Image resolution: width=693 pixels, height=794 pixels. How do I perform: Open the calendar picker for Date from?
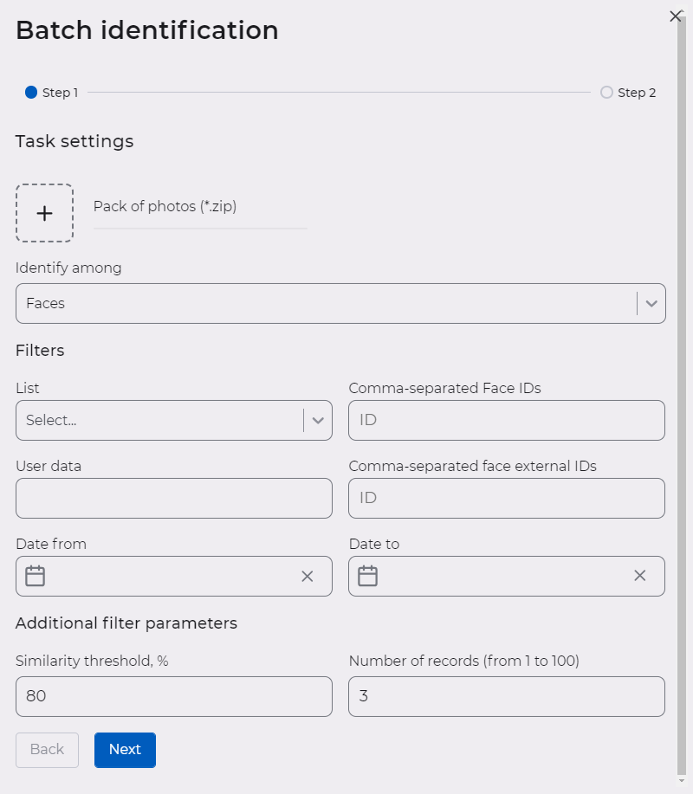[35, 575]
